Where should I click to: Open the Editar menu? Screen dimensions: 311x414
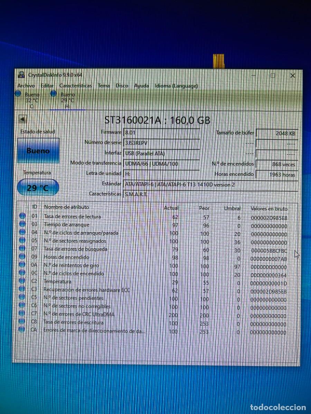pyautogui.click(x=47, y=86)
